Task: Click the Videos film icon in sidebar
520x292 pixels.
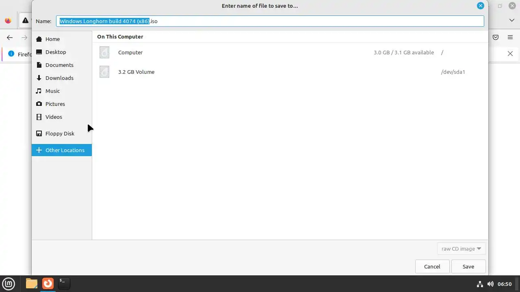Action: [x=39, y=117]
